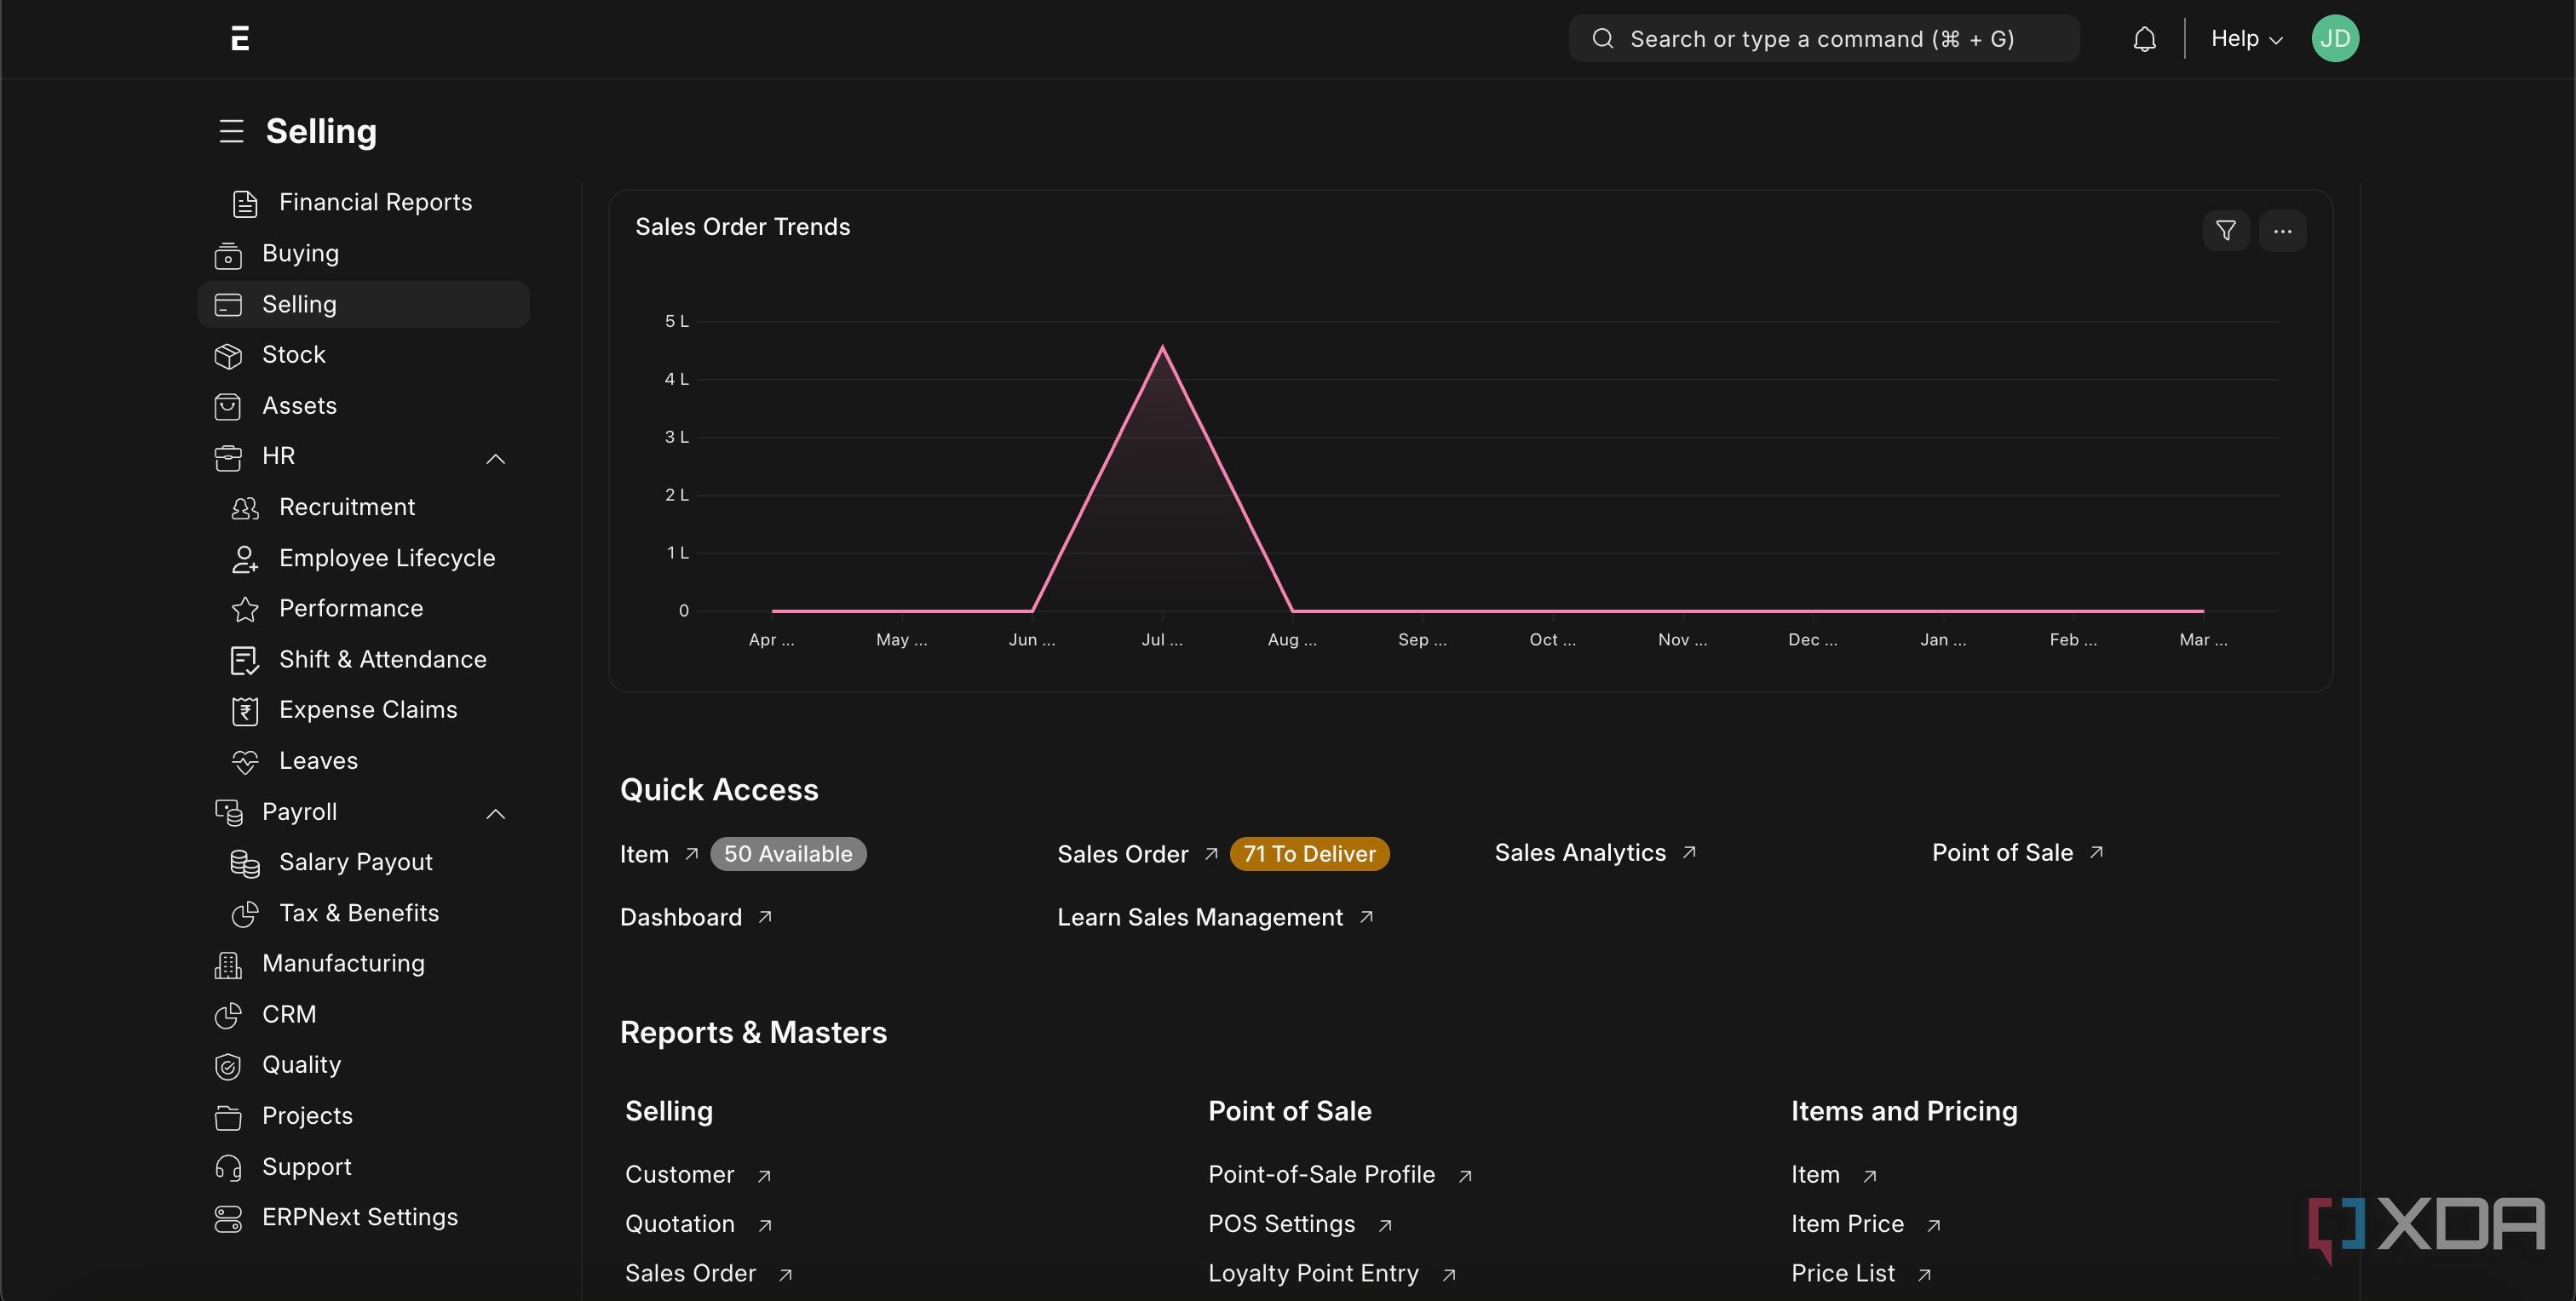Click the Buying sidebar icon
Screen dimensions: 2576x1301
(x=228, y=255)
